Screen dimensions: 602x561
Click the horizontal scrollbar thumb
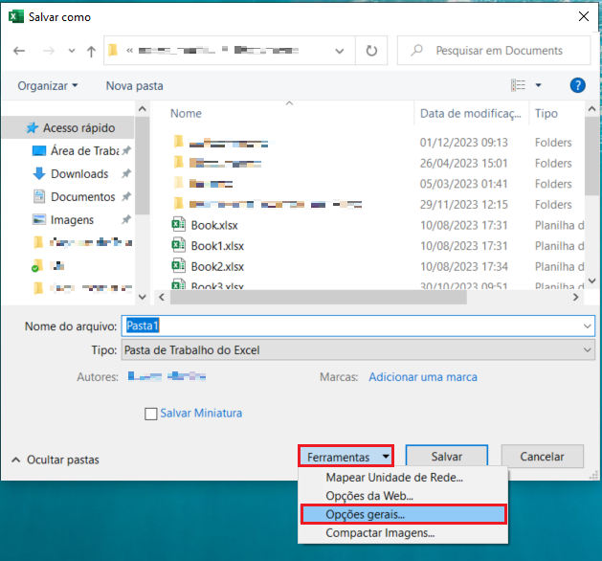[319, 297]
